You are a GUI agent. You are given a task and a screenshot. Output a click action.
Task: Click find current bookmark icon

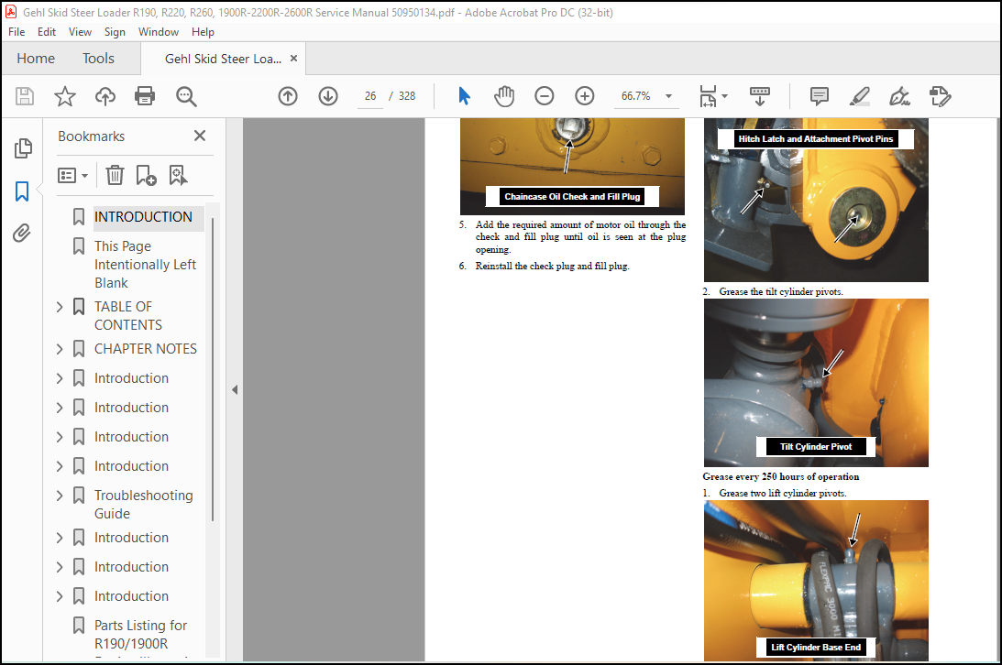[x=178, y=175]
